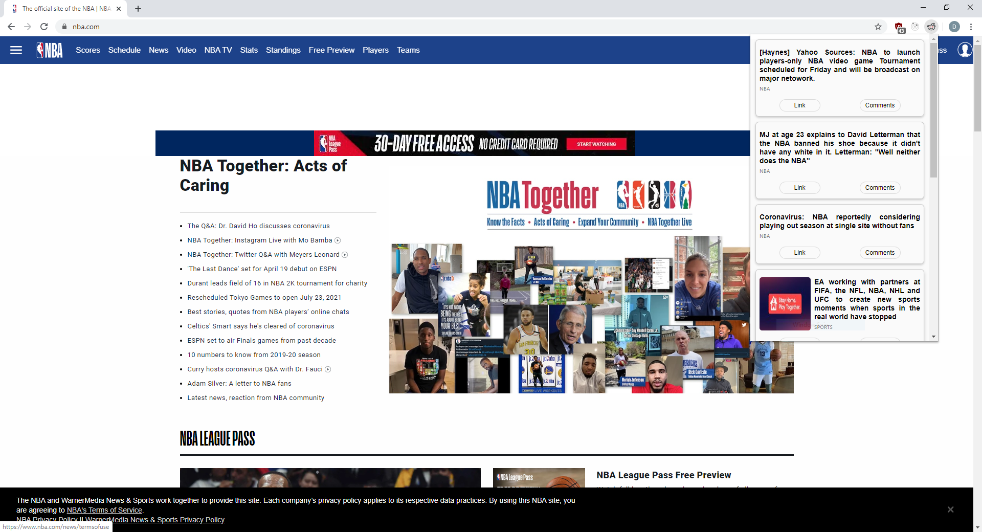Open NBA's Terms of Service link
Screen dimensions: 982x532
tap(104, 510)
